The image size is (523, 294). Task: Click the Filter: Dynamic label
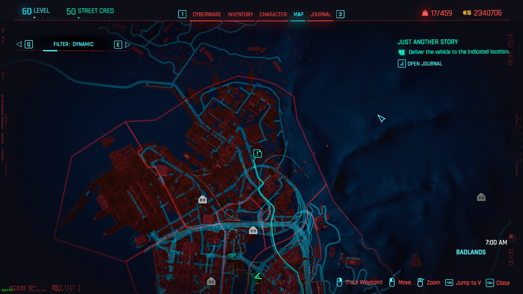[x=74, y=45]
